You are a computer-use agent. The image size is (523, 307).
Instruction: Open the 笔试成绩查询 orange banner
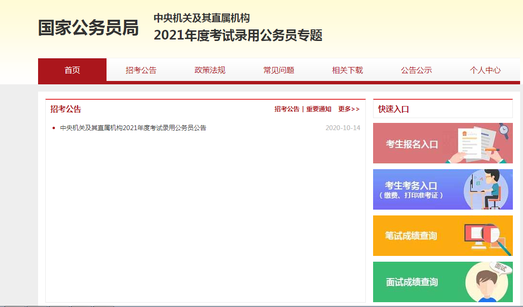[411, 236]
